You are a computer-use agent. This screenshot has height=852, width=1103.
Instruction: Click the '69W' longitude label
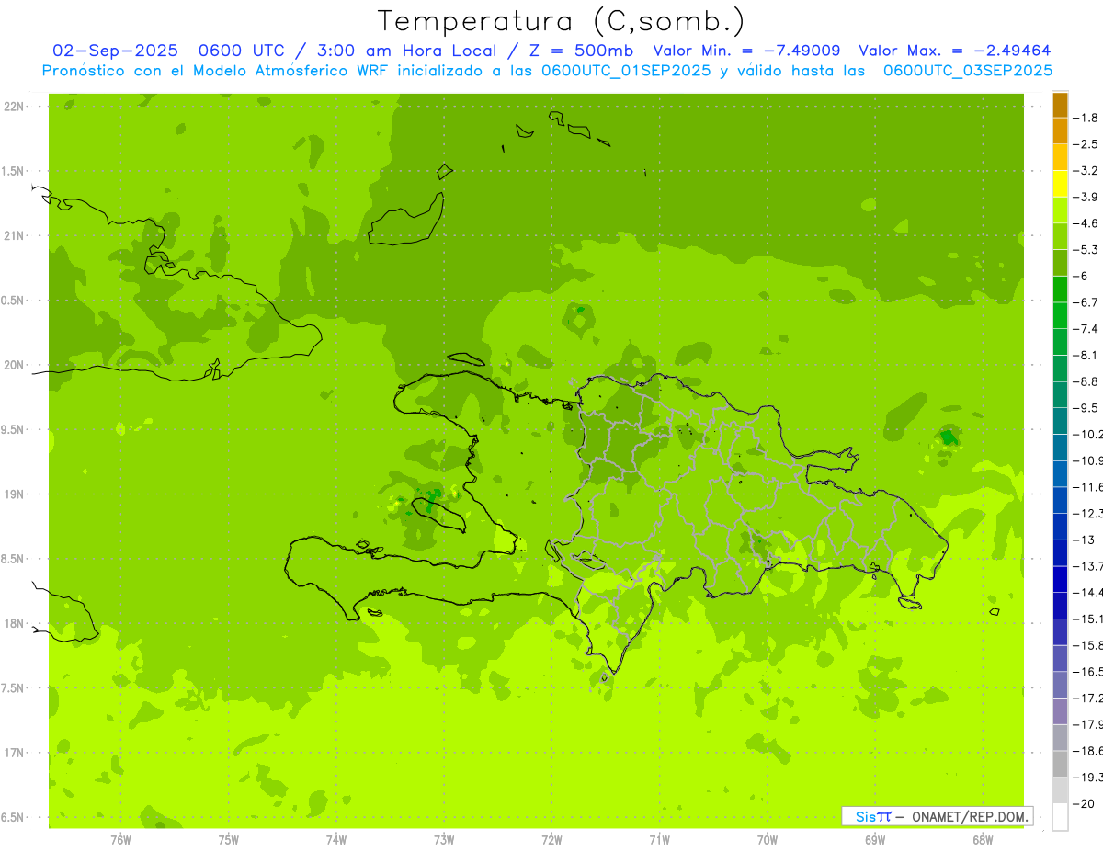tap(874, 840)
